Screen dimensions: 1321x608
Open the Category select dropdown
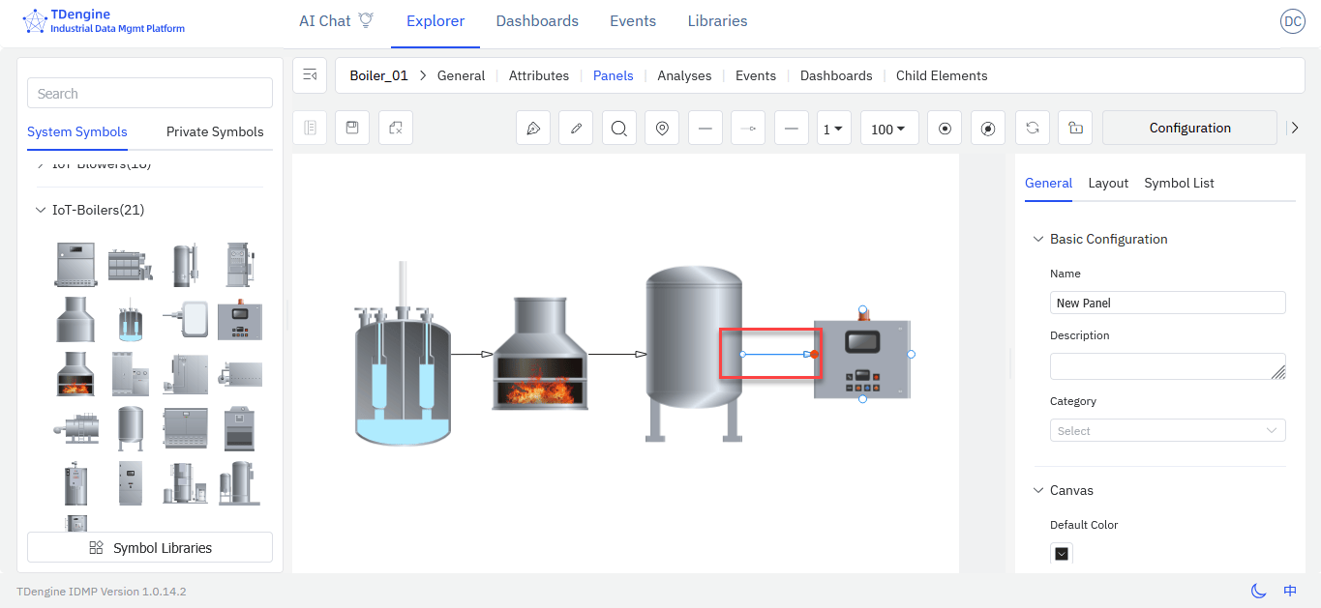1167,430
